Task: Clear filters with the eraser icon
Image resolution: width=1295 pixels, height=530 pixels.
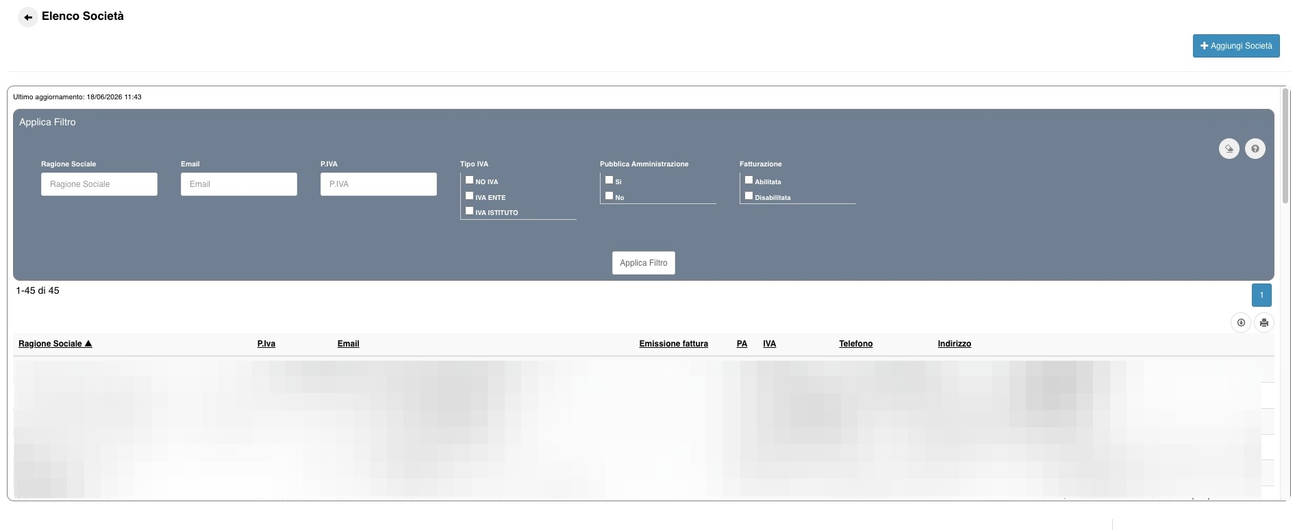Action: pos(1229,149)
